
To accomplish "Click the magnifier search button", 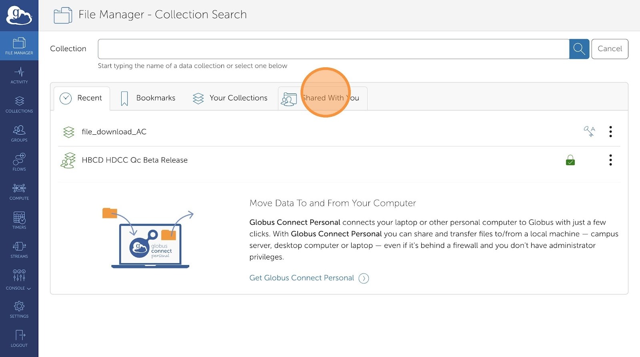I will point(579,49).
